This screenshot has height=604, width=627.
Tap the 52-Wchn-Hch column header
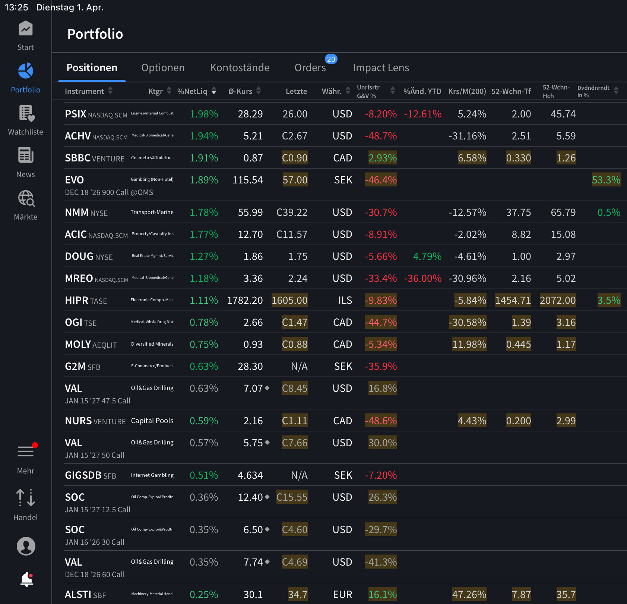[556, 91]
